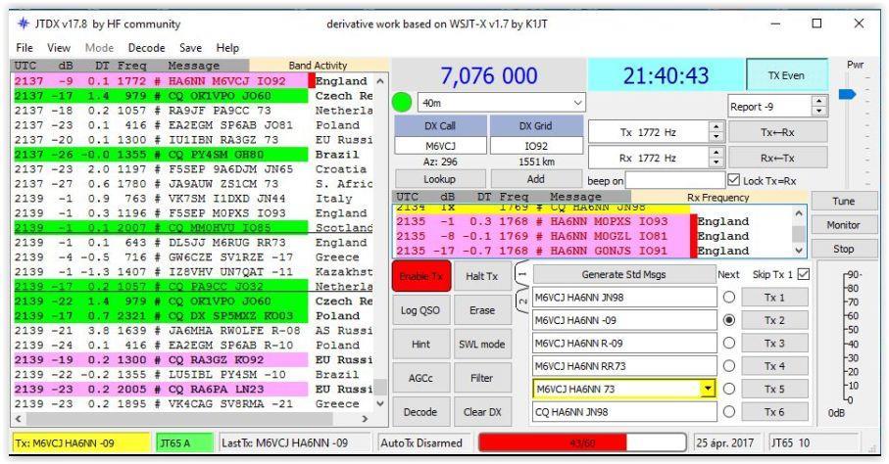Click the Stop button
This screenshot has width=889, height=464.
pyautogui.click(x=843, y=249)
